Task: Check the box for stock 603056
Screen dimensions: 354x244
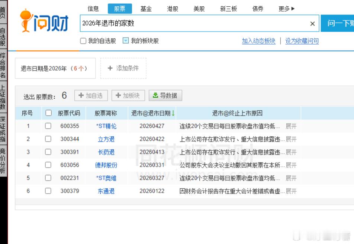Action: 48,165
